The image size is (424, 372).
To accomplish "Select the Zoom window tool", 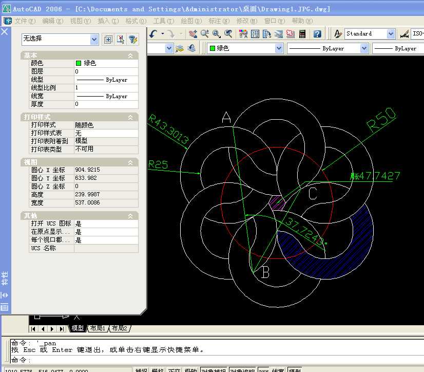I will (x=216, y=34).
